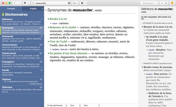Switch to Français language tab

click(x=11, y=8)
